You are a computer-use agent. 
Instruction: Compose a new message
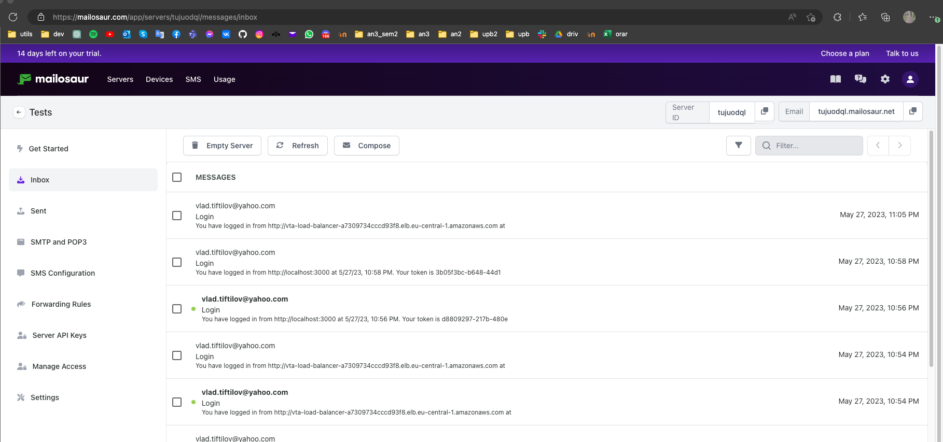tap(367, 146)
